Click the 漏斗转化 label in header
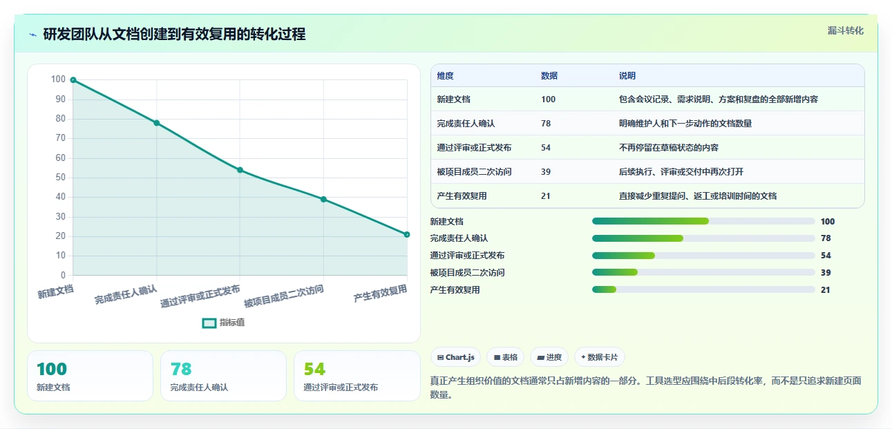This screenshot has height=429, width=892. point(846,30)
